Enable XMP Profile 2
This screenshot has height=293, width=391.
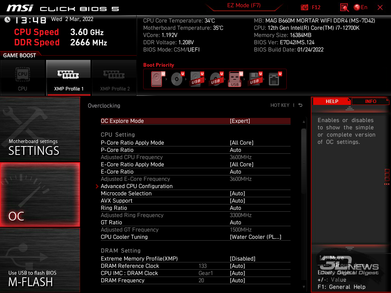tap(115, 78)
